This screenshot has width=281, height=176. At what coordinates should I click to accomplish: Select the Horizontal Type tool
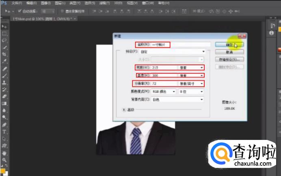tap(4, 131)
